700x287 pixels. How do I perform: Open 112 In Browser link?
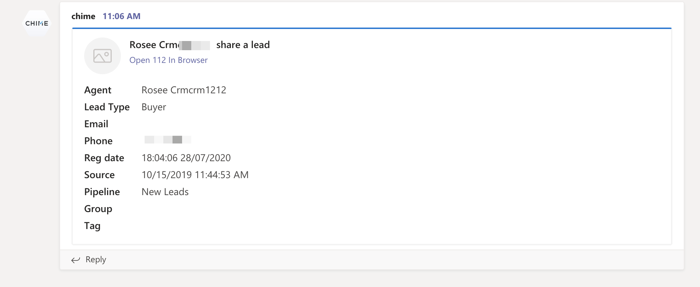[168, 60]
